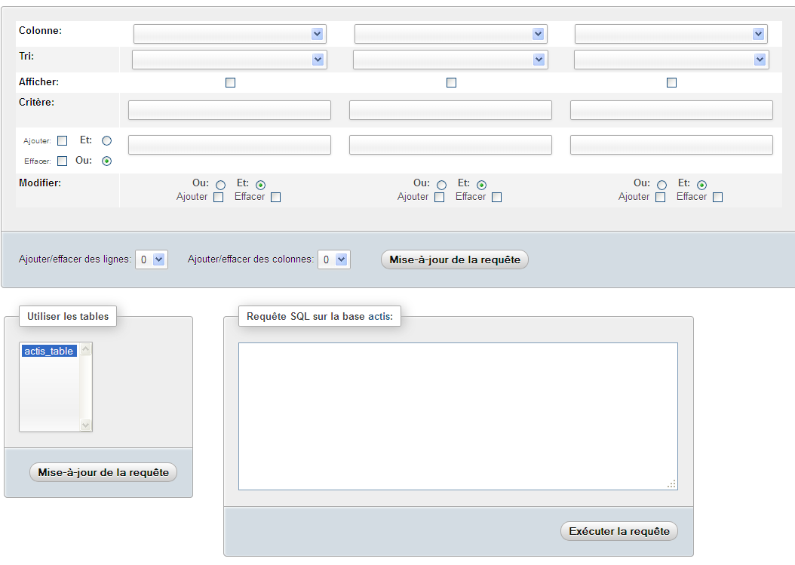The image size is (795, 565).
Task: Check Effacer in second Modifier column
Action: coord(497,198)
